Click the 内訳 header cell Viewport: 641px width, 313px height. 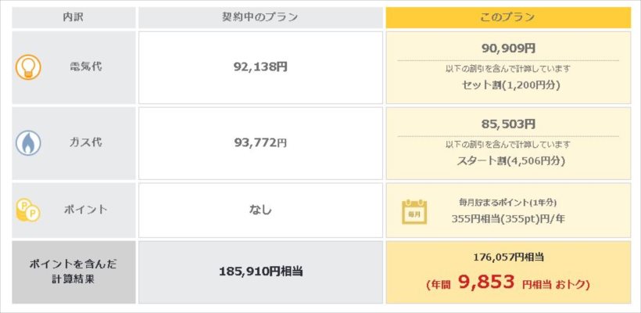pos(73,17)
